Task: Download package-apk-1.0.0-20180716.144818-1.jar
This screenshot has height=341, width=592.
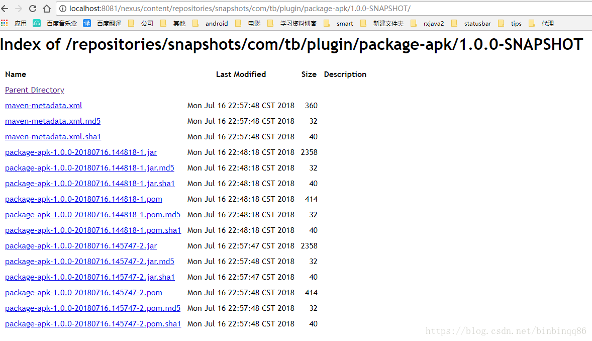Action: 81,152
